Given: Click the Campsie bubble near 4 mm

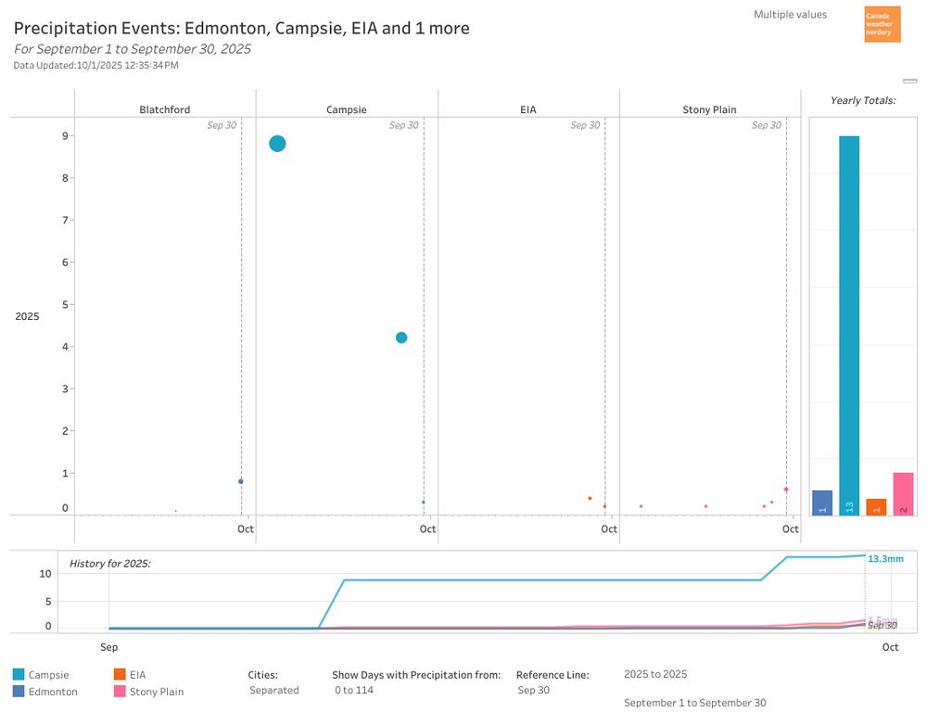Looking at the screenshot, I should tap(401, 337).
